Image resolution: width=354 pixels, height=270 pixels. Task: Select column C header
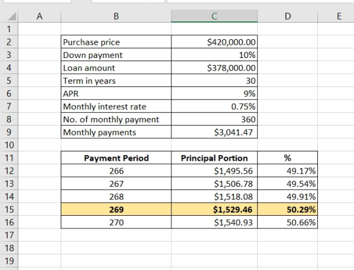[x=214, y=16]
